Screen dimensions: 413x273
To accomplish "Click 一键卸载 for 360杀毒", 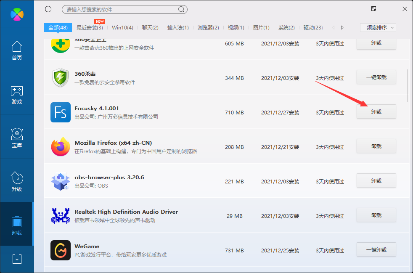I will pos(376,77).
